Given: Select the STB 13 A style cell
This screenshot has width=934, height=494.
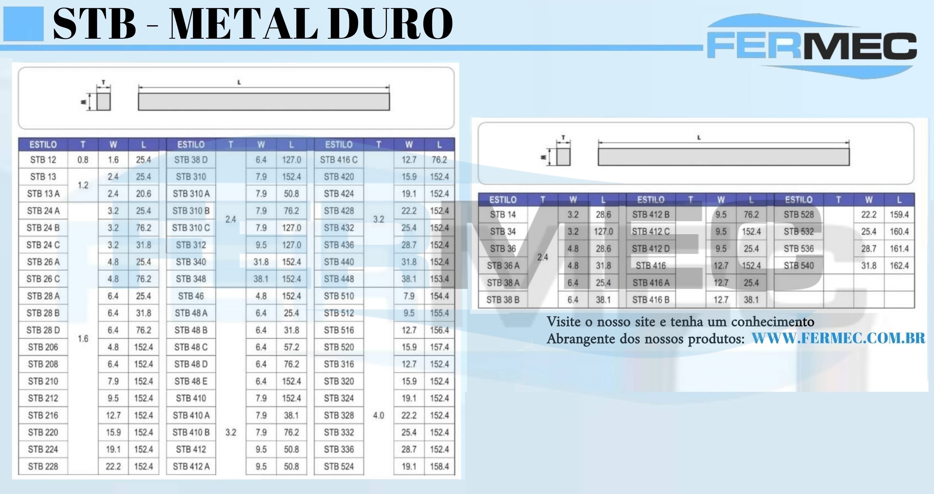Looking at the screenshot, I should pyautogui.click(x=43, y=194).
